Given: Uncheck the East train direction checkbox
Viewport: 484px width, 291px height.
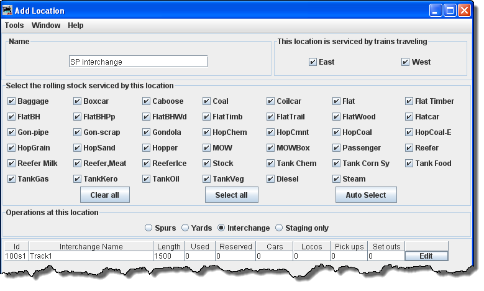Looking at the screenshot, I should tap(313, 62).
